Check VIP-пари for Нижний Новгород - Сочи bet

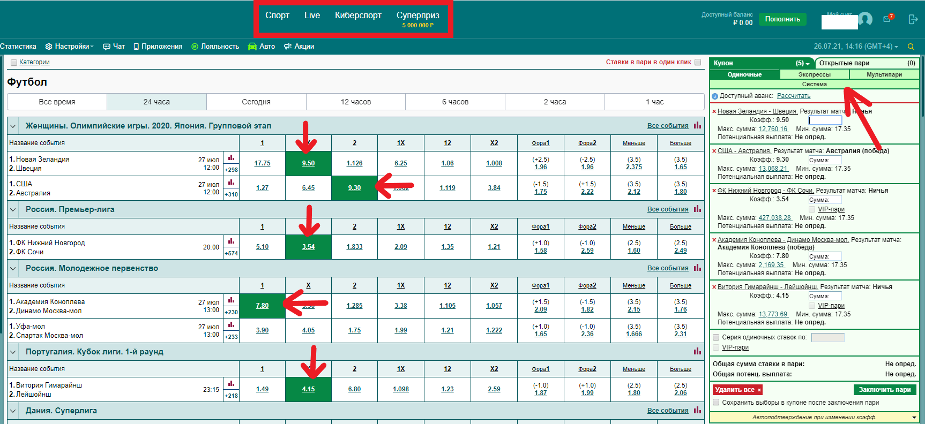(x=812, y=209)
